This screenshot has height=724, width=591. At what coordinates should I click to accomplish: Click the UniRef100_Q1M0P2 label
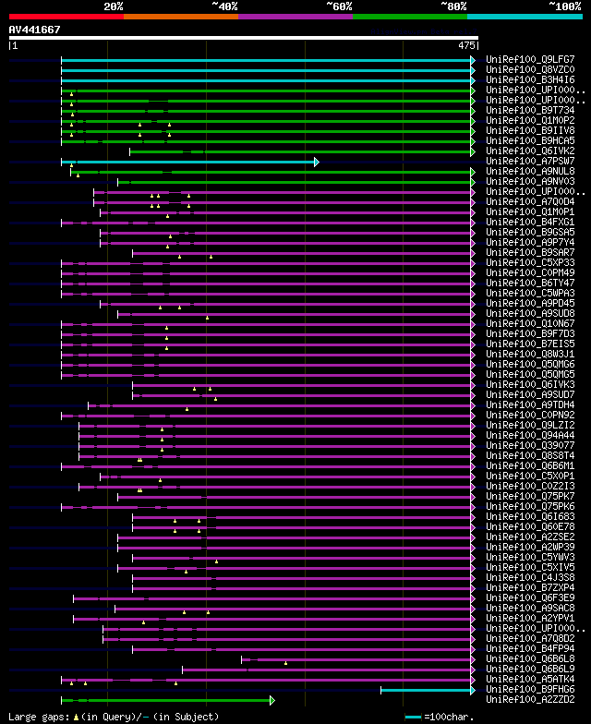pos(530,120)
